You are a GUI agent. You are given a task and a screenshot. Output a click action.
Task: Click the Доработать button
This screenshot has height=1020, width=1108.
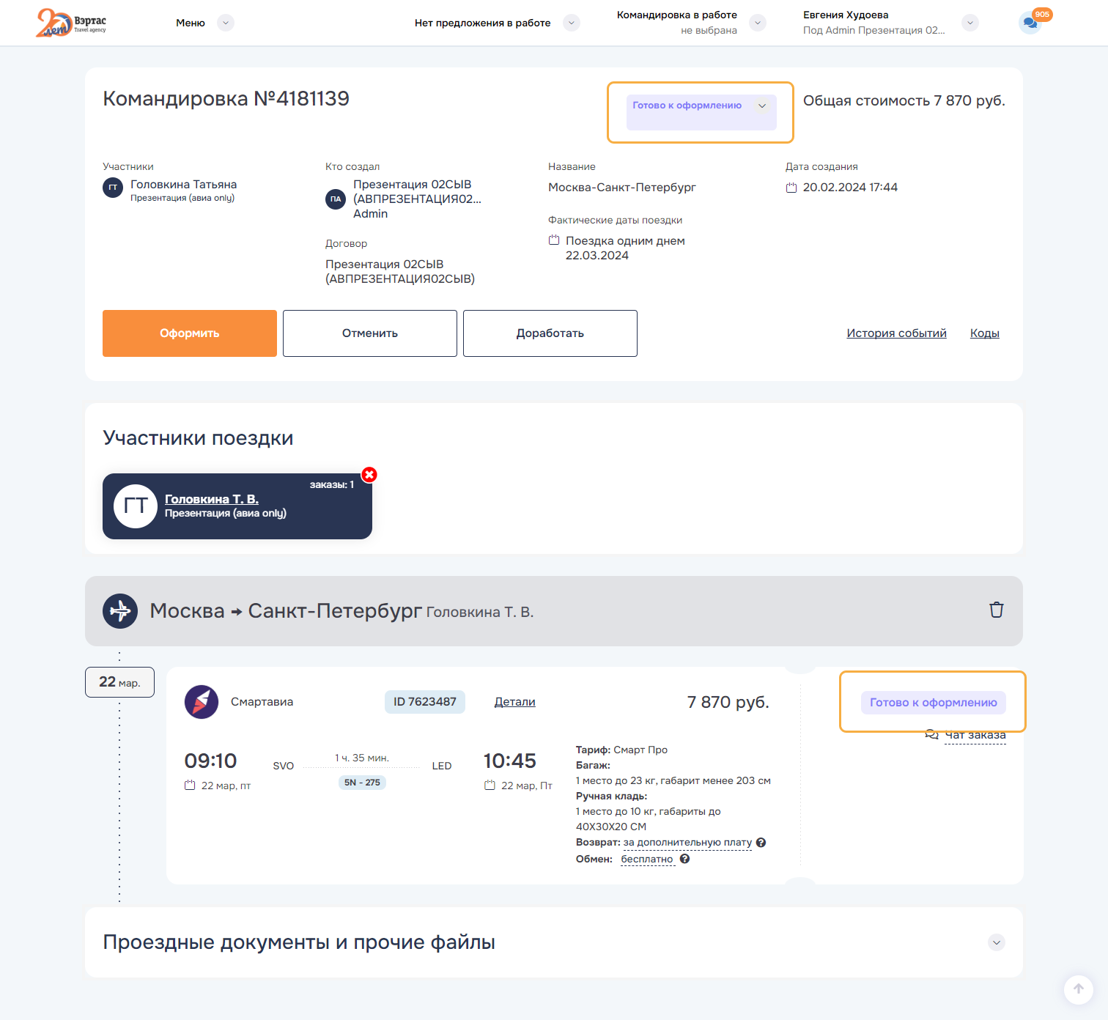point(550,333)
